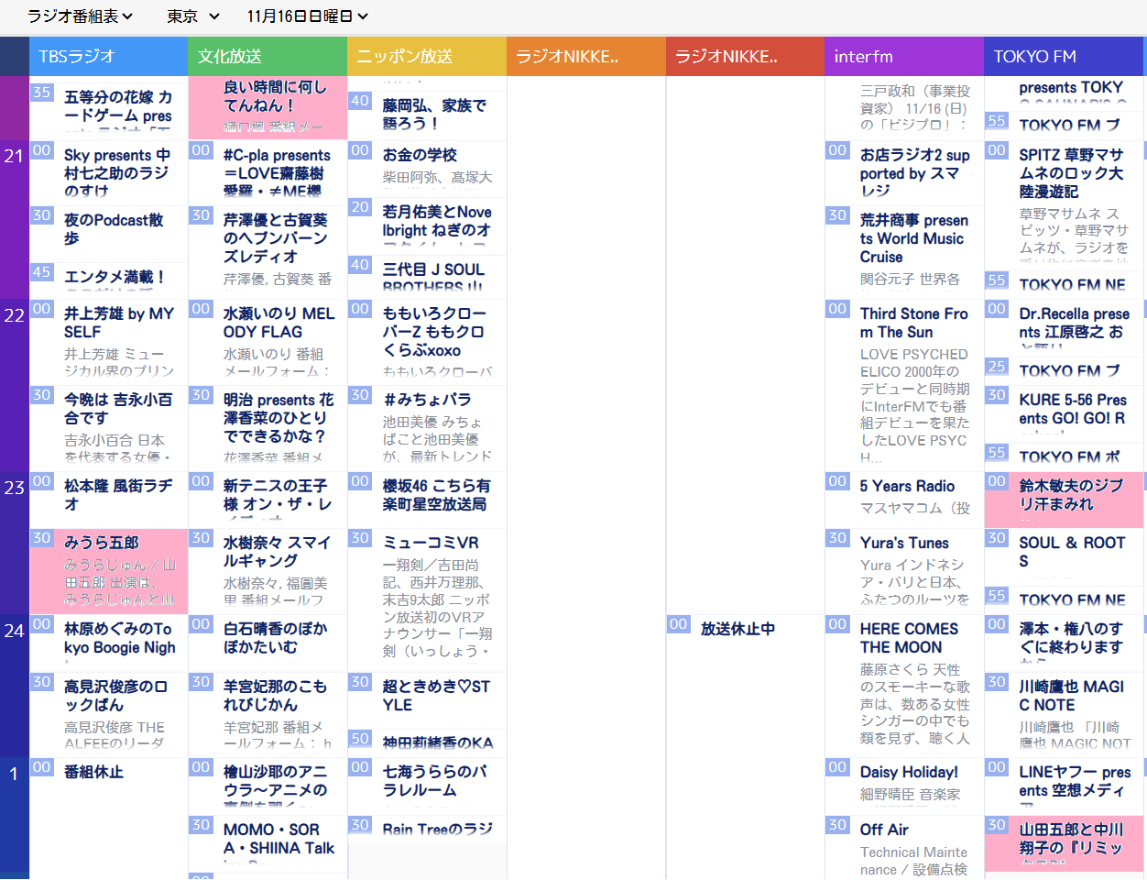Open the ラジオ番組表 dropdown menu

pyautogui.click(x=80, y=16)
